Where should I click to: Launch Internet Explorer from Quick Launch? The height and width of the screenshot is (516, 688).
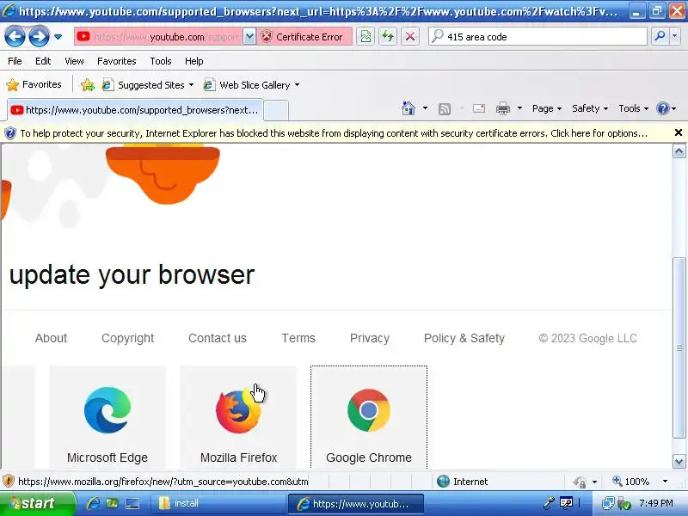pyautogui.click(x=93, y=503)
